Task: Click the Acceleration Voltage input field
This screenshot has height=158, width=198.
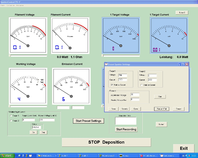Action: (135, 95)
